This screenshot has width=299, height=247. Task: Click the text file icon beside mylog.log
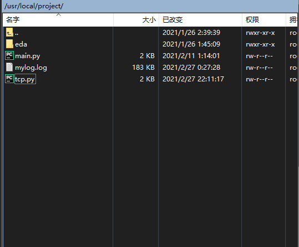(9, 67)
